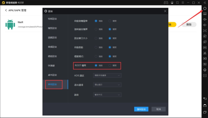
Task: Click the mini window icon in the title bar
Action: [x=177, y=3]
